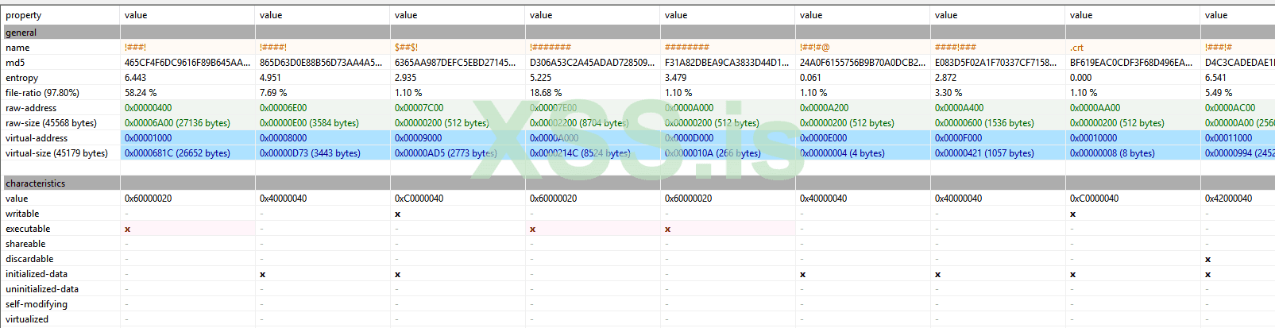The width and height of the screenshot is (1275, 328).
Task: Click the entropy value 2.935
Action: click(x=406, y=78)
